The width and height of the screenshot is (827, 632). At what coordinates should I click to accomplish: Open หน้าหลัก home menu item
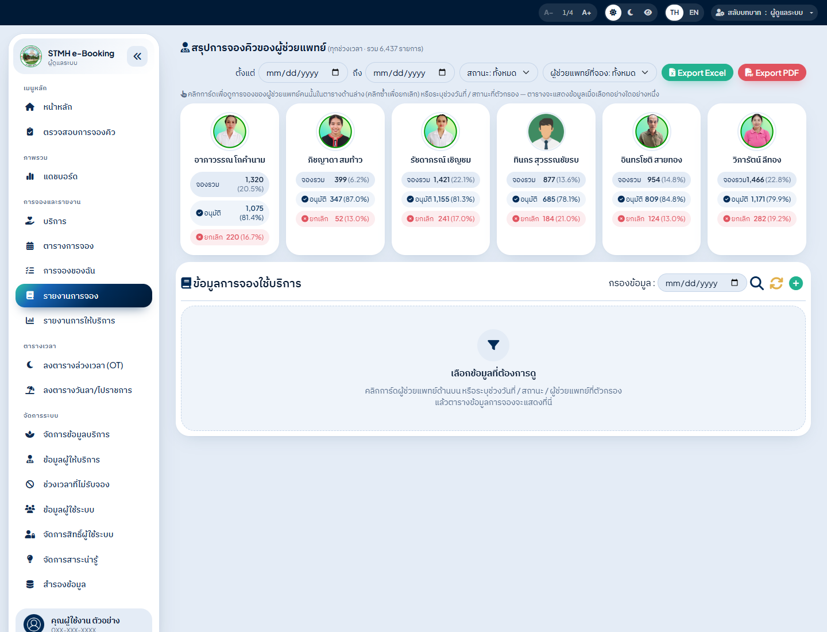point(84,107)
